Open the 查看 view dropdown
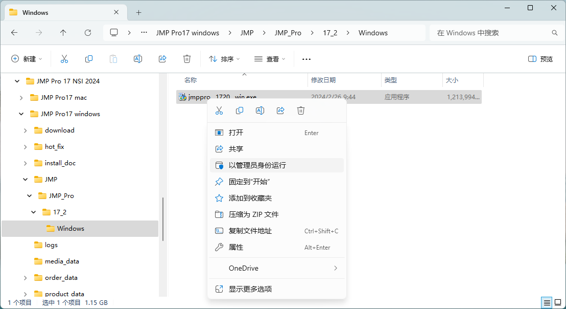 click(270, 59)
